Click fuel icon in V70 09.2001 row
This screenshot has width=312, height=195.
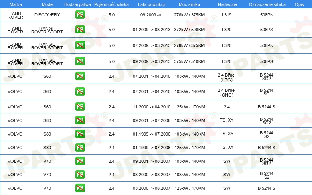80,161
